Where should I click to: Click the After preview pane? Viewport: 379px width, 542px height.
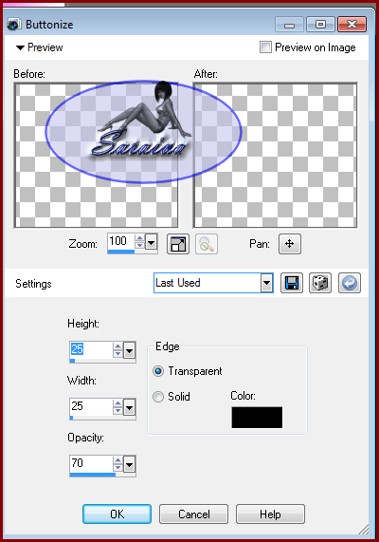[x=275, y=156]
